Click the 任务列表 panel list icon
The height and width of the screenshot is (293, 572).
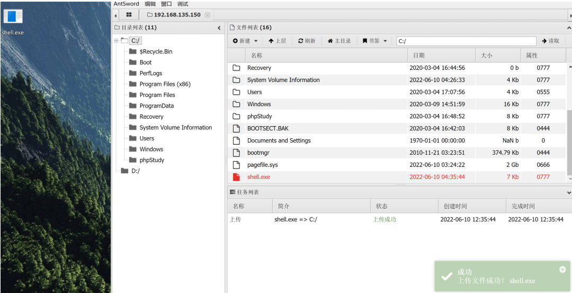pos(232,192)
